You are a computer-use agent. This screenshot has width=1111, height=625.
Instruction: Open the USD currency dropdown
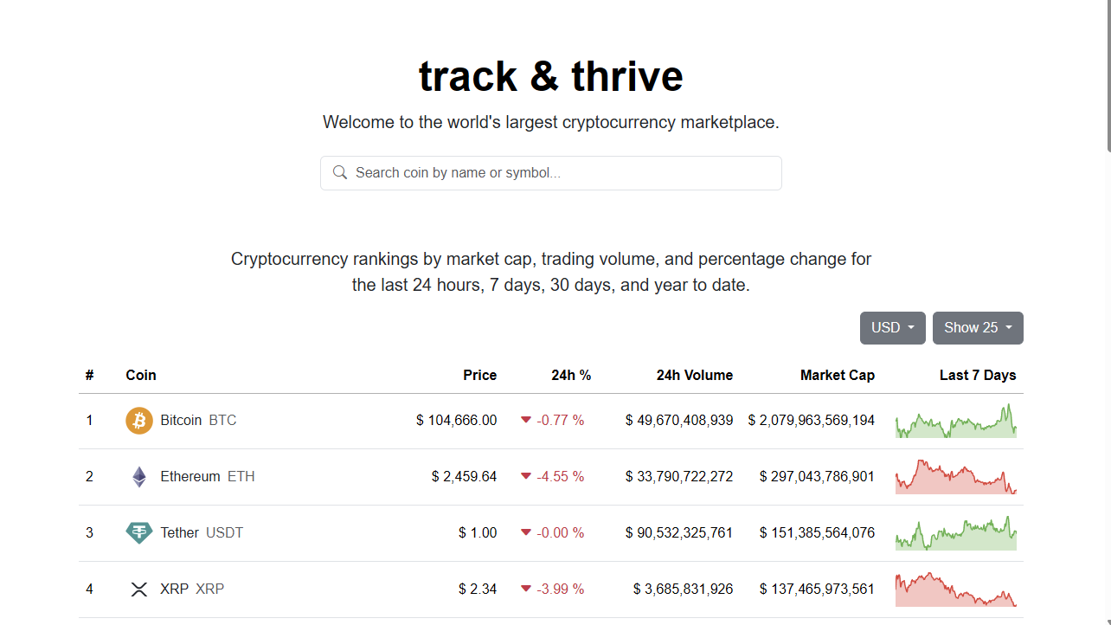pos(893,328)
